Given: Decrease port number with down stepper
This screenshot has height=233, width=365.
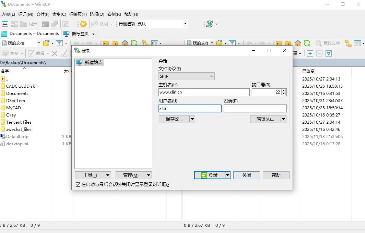Looking at the screenshot, I should pyautogui.click(x=283, y=94).
